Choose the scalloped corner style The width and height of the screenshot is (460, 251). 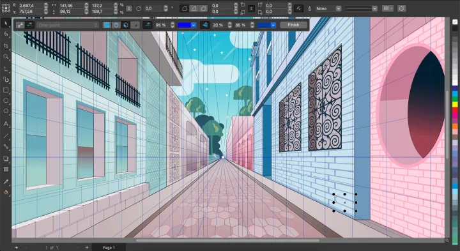tap(194, 8)
